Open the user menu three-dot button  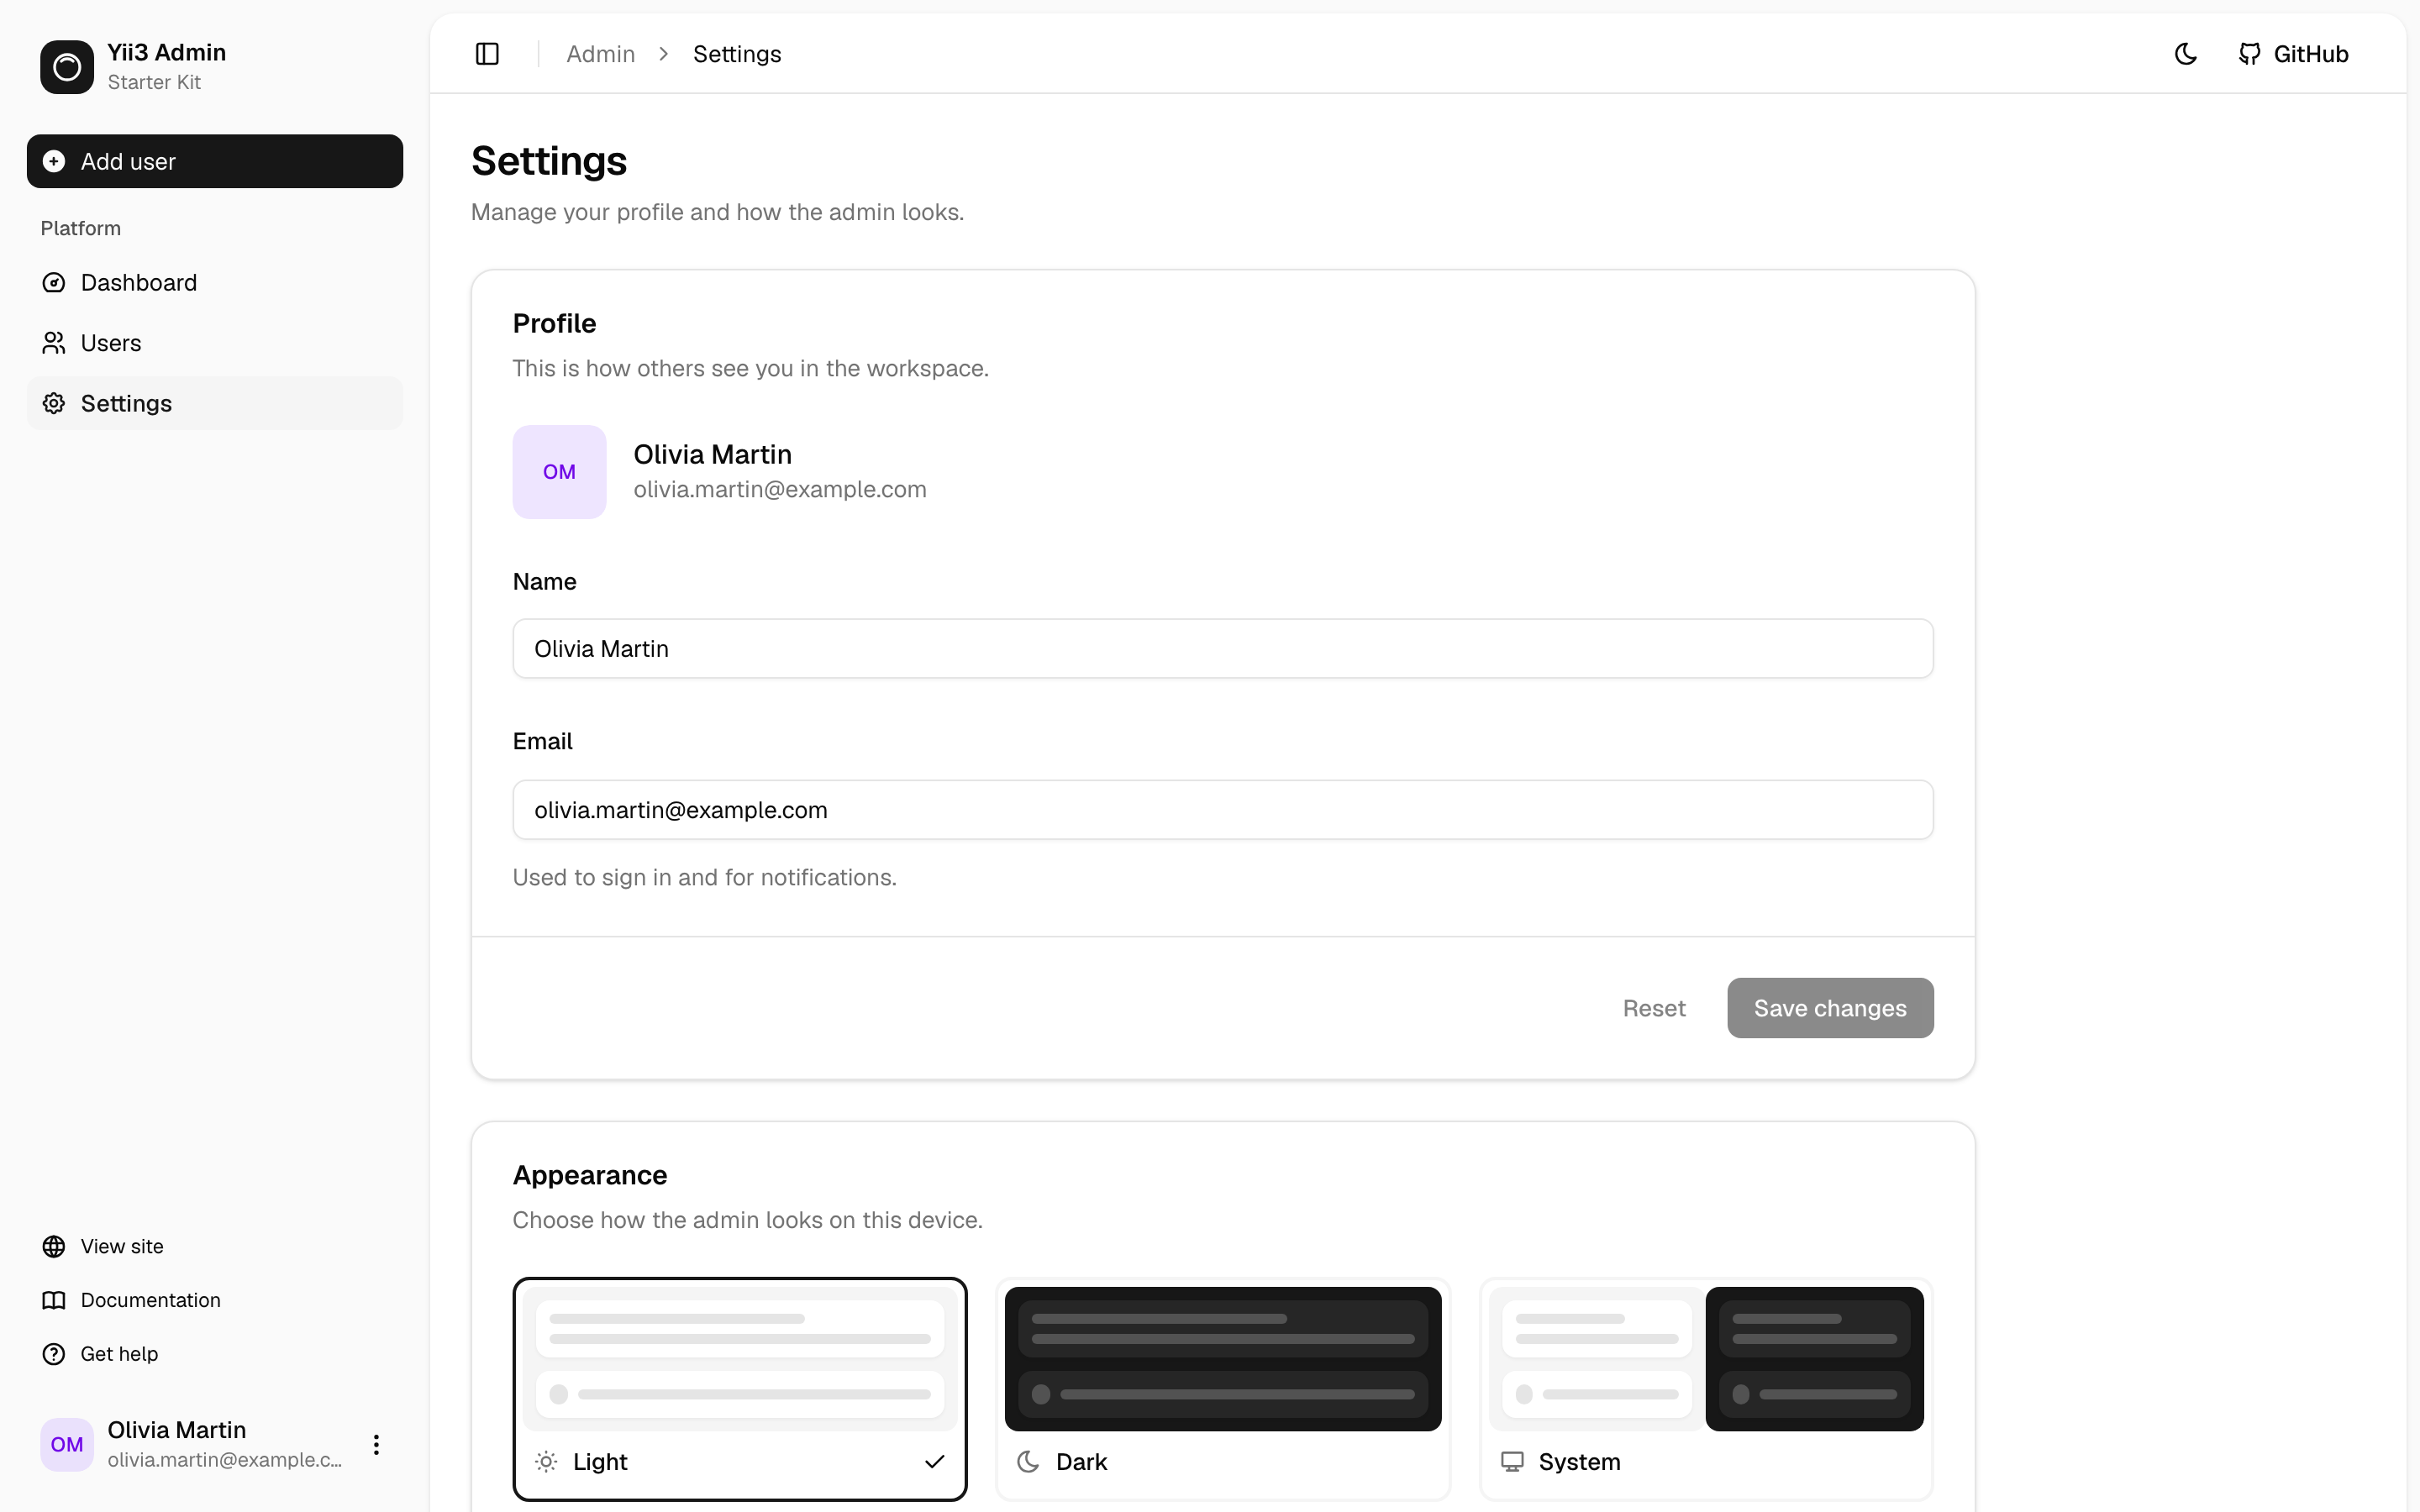(x=376, y=1444)
